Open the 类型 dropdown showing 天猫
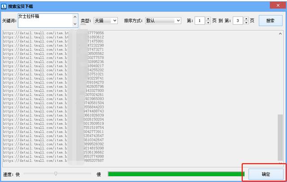This screenshot has height=182, width=287. [x=105, y=21]
